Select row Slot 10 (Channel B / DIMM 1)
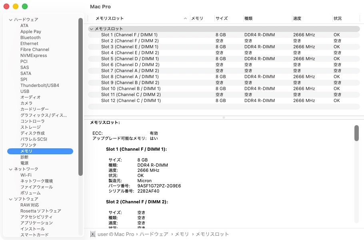Screen dimensions: 364x240 [x=224, y=89]
